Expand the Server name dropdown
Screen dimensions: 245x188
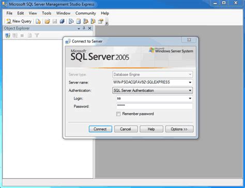pyautogui.click(x=190, y=82)
